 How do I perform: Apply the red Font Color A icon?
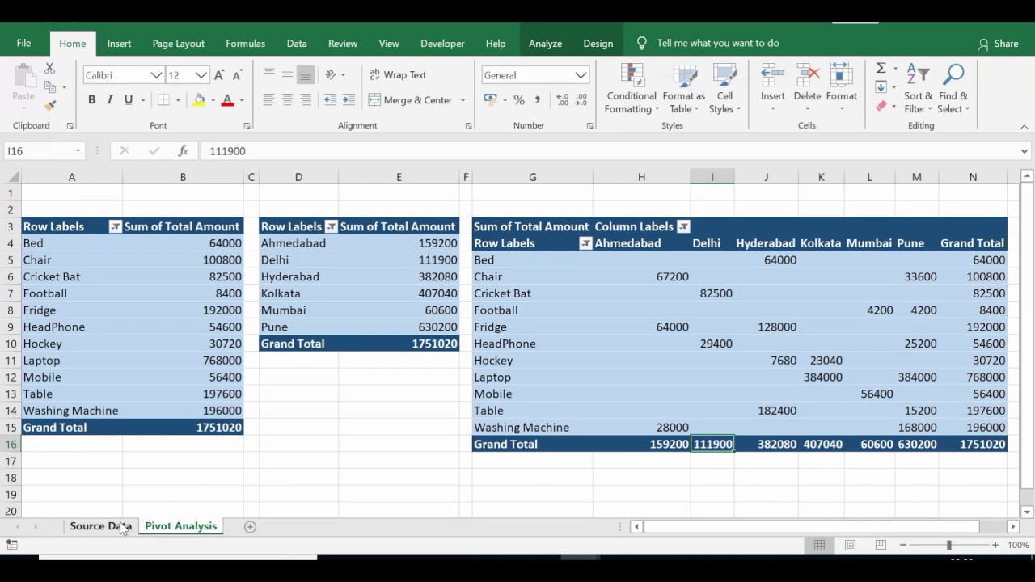point(227,100)
